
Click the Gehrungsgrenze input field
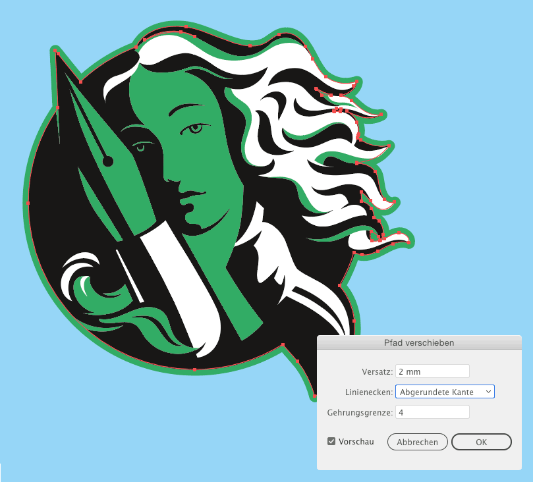pyautogui.click(x=432, y=412)
